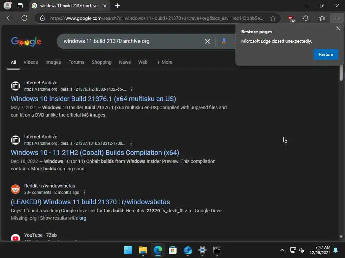Open the uBlock extension icon with badge 32

click(x=291, y=19)
